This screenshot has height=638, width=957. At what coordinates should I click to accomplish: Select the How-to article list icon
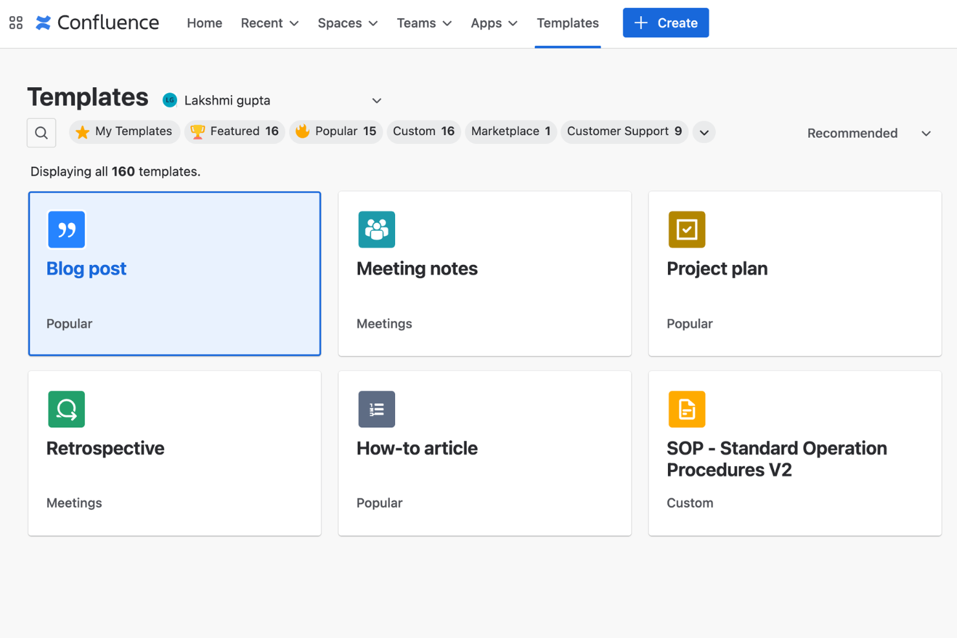click(x=376, y=409)
